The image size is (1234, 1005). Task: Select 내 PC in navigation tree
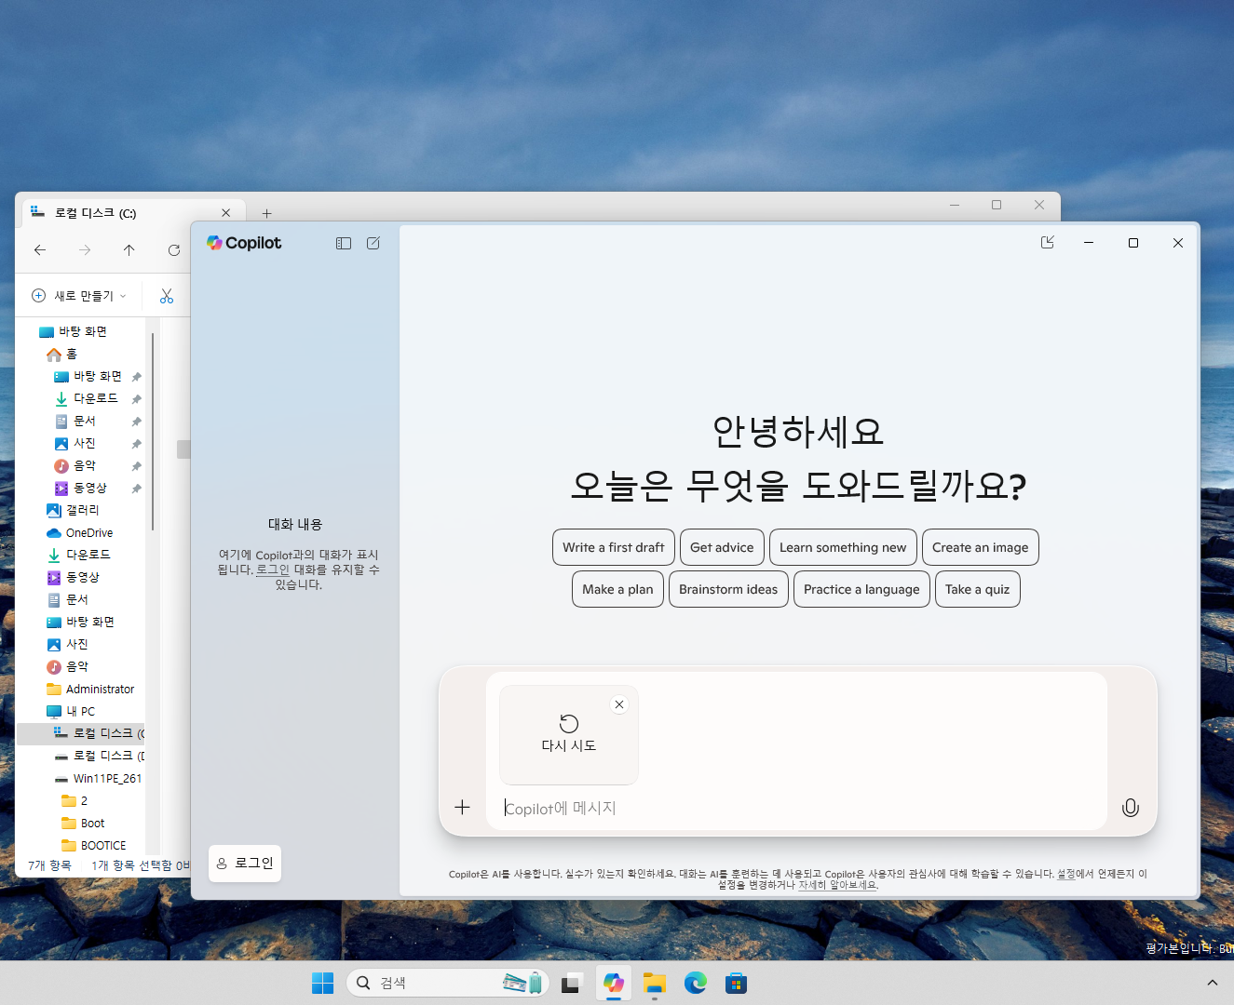(71, 712)
